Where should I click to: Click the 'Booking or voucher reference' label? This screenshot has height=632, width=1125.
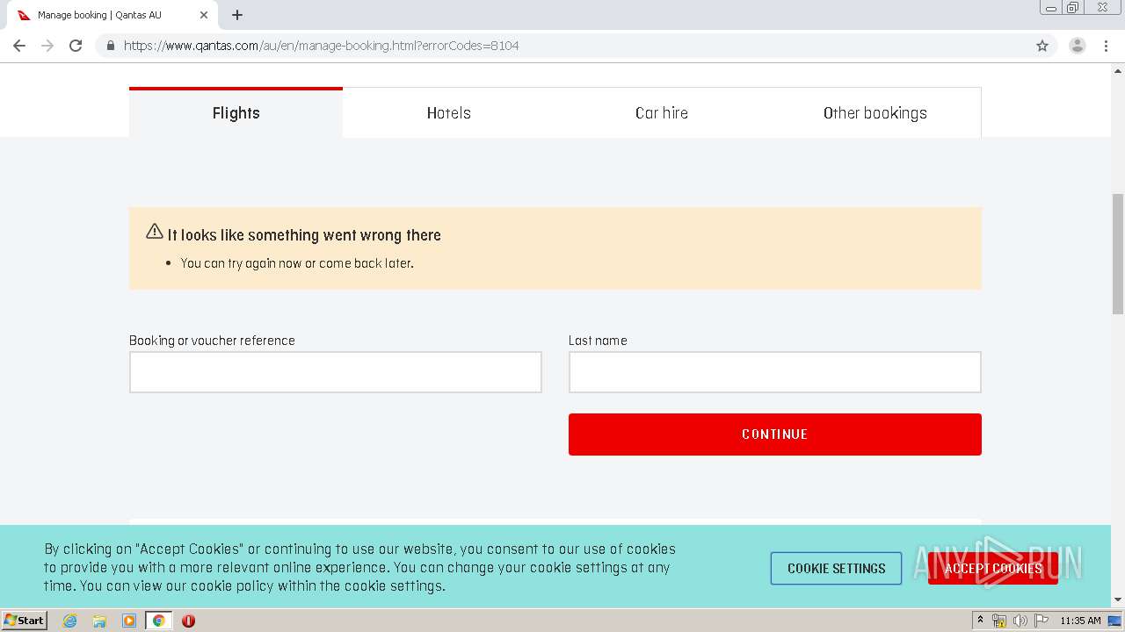[x=212, y=341]
